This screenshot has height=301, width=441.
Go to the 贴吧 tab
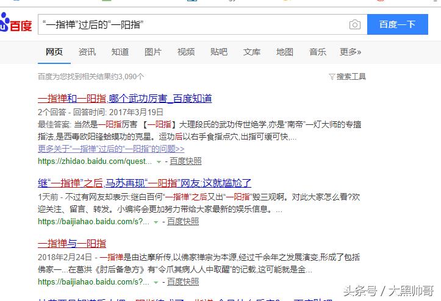coord(219,52)
